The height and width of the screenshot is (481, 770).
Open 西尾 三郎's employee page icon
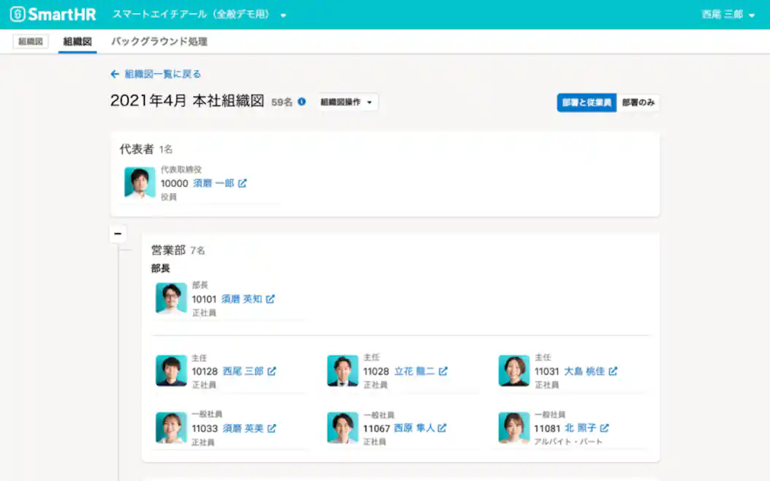click(272, 371)
